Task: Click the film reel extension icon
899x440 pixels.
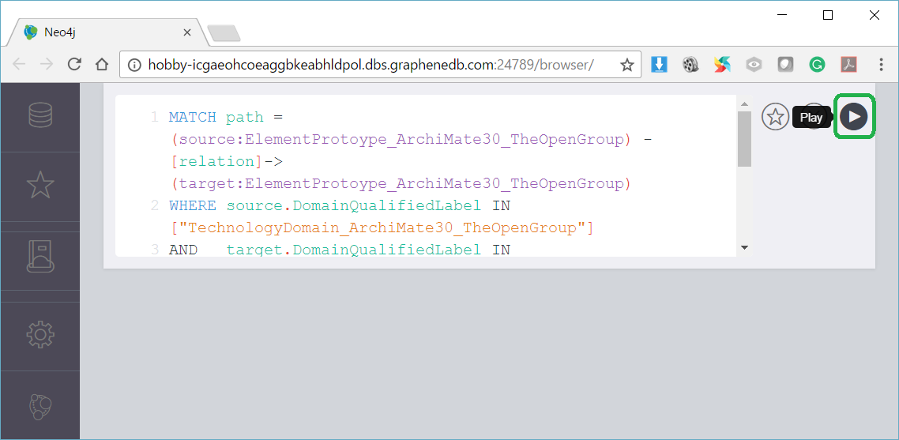Action: point(690,65)
